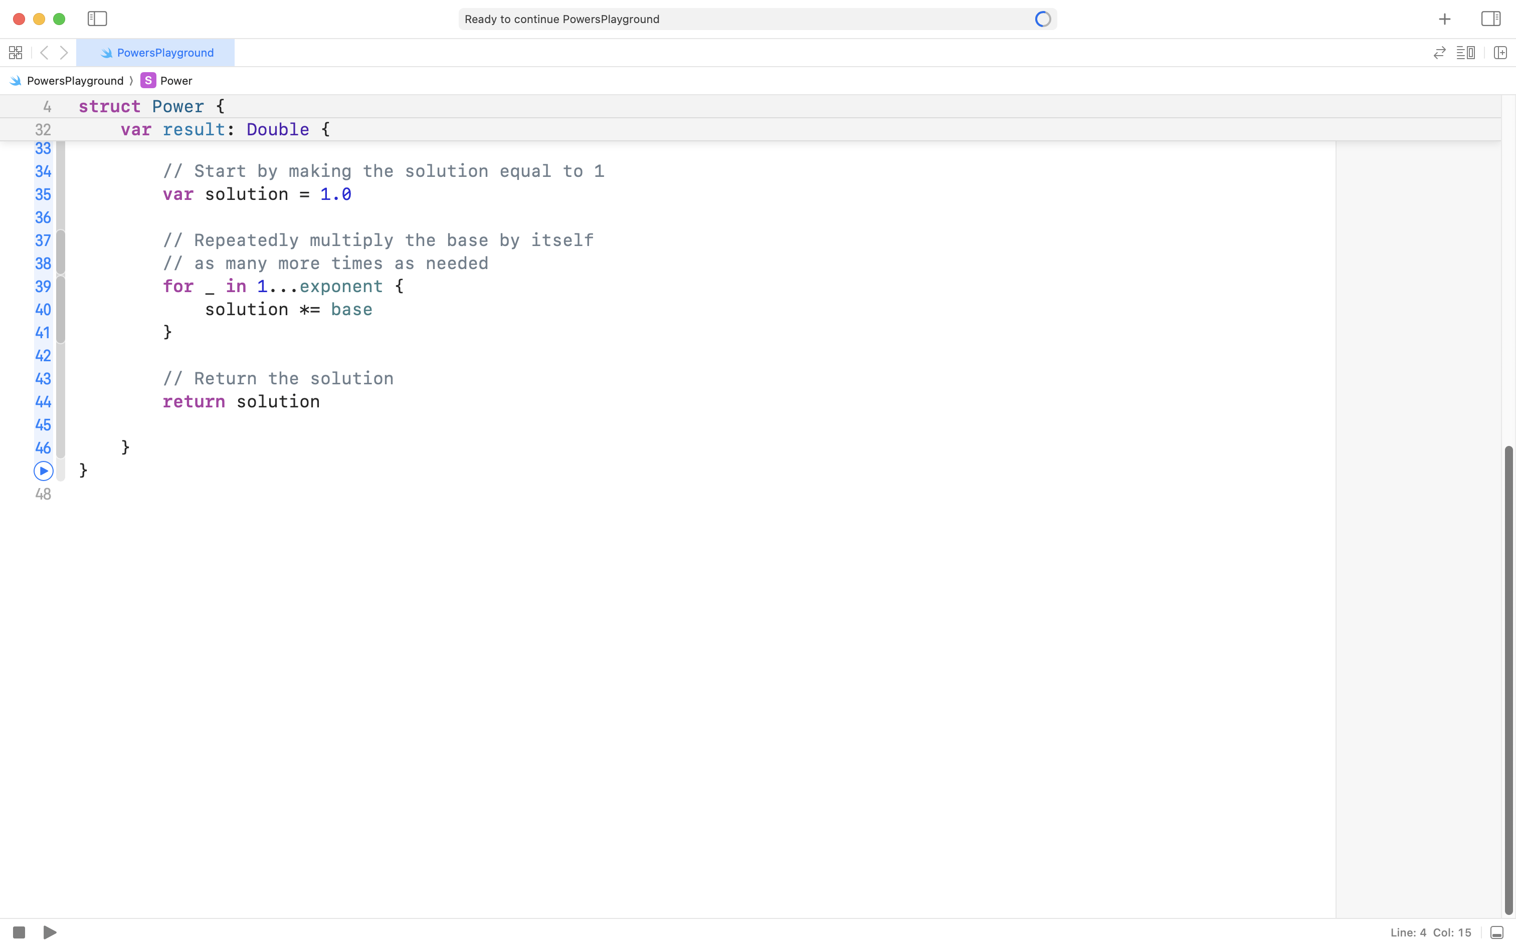1516x946 pixels.
Task: Add an editor on the right
Action: coord(1500,53)
